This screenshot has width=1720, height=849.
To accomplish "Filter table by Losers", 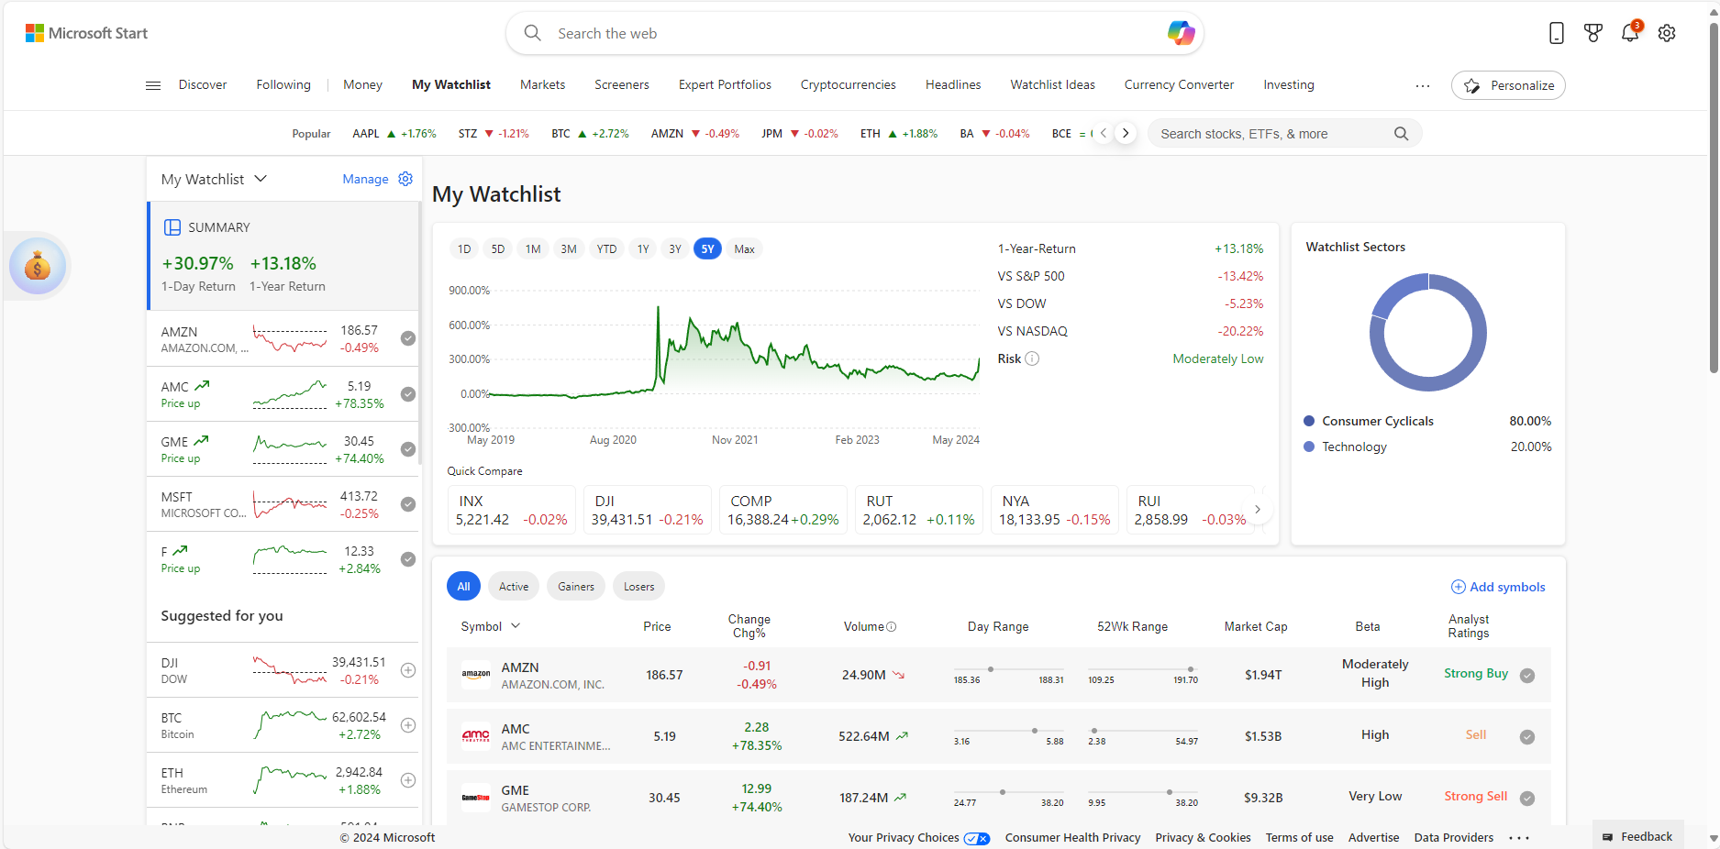I will (x=639, y=587).
